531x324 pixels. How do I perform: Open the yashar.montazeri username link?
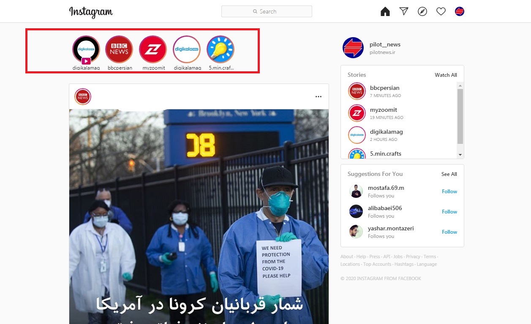tap(391, 228)
